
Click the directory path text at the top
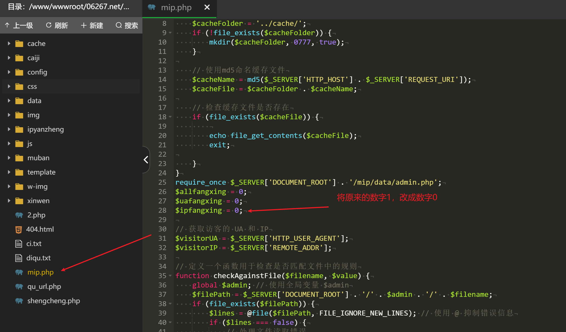pyautogui.click(x=69, y=7)
